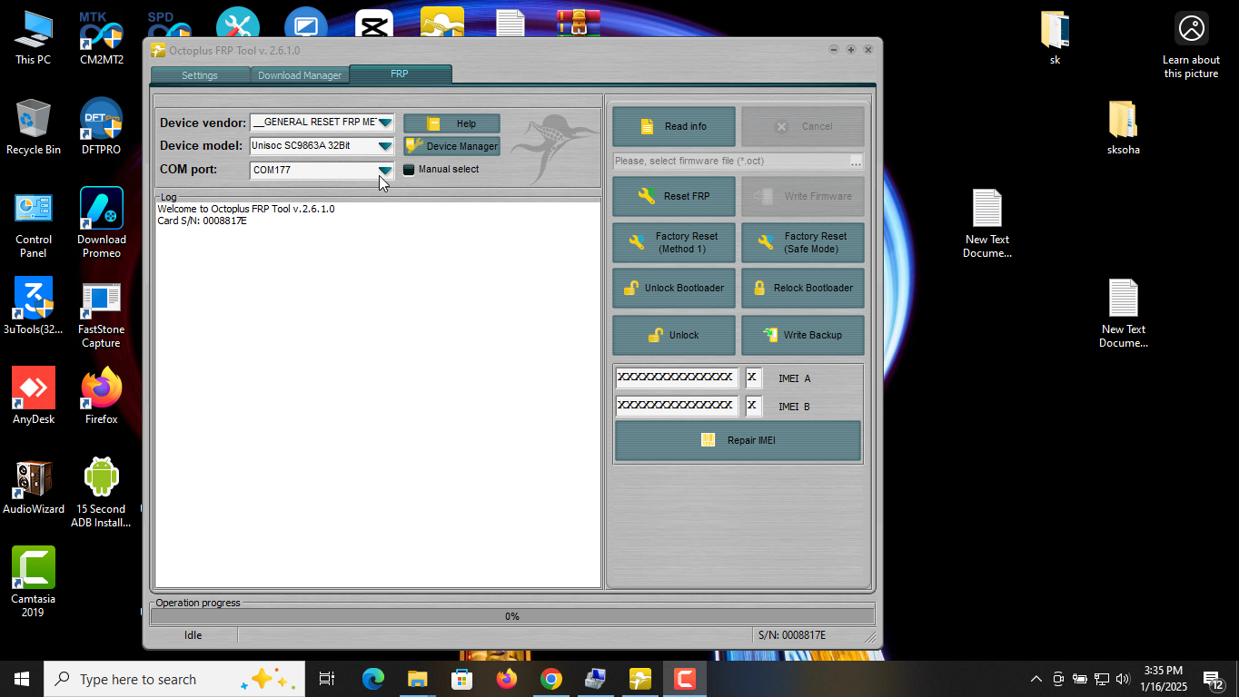Toggle the Manual select checkbox

click(409, 170)
